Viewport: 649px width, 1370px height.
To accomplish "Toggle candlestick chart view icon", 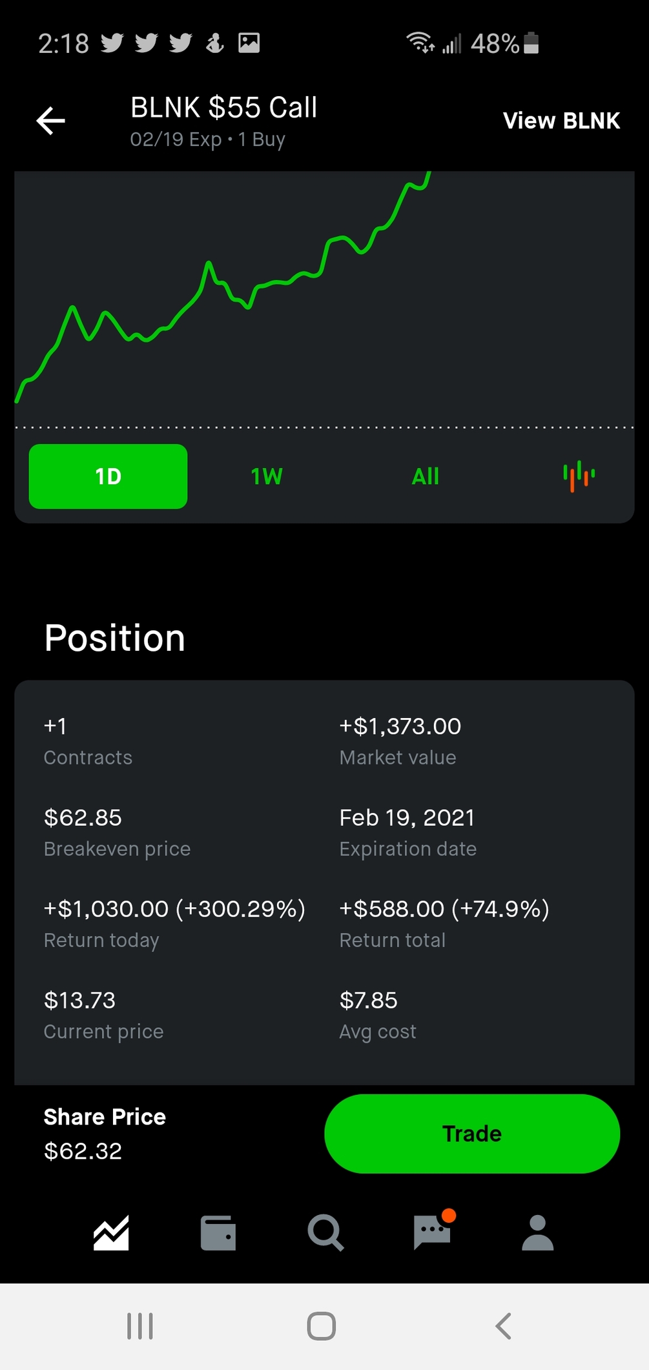I will pyautogui.click(x=579, y=476).
